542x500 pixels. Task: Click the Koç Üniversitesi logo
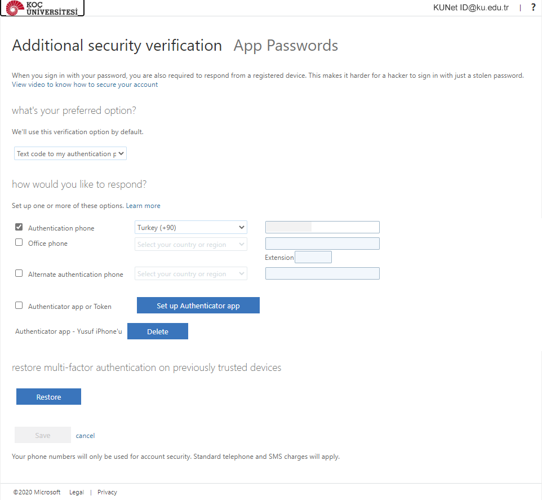[42, 8]
